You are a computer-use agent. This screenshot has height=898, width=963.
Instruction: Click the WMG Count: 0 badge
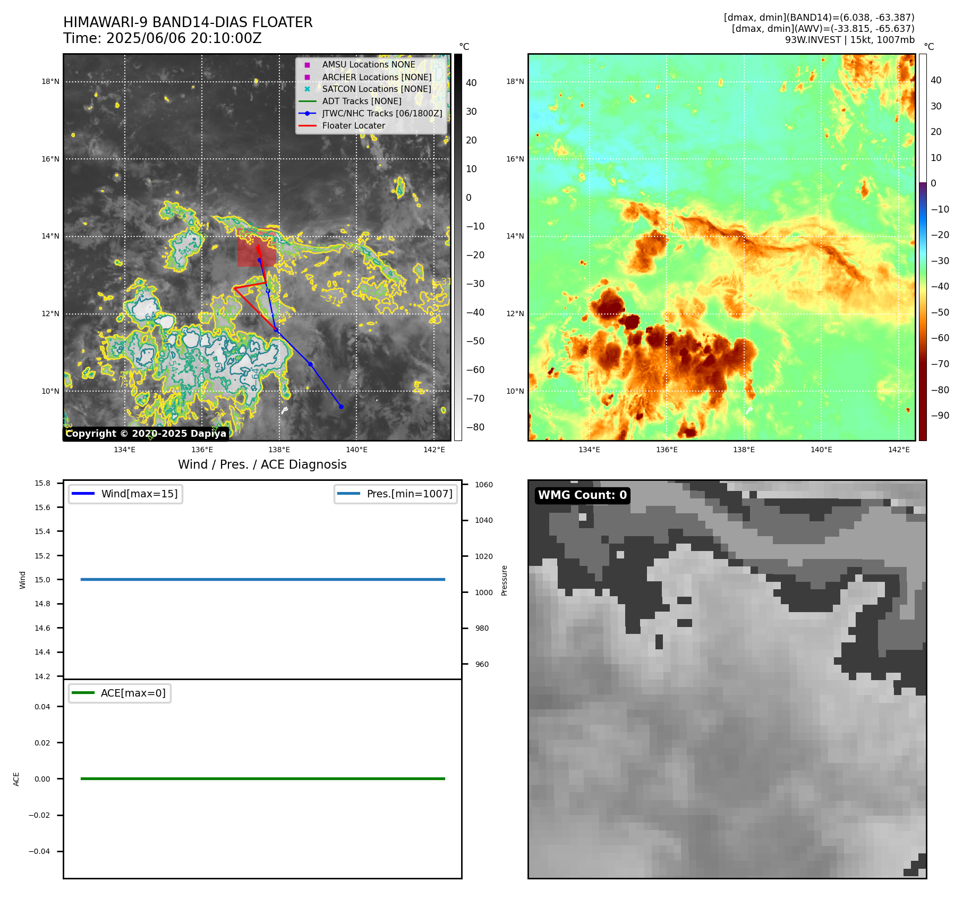coord(583,495)
